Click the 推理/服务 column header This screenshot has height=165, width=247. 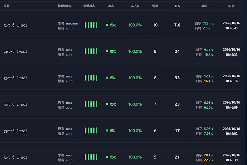pyautogui.click(x=64, y=6)
